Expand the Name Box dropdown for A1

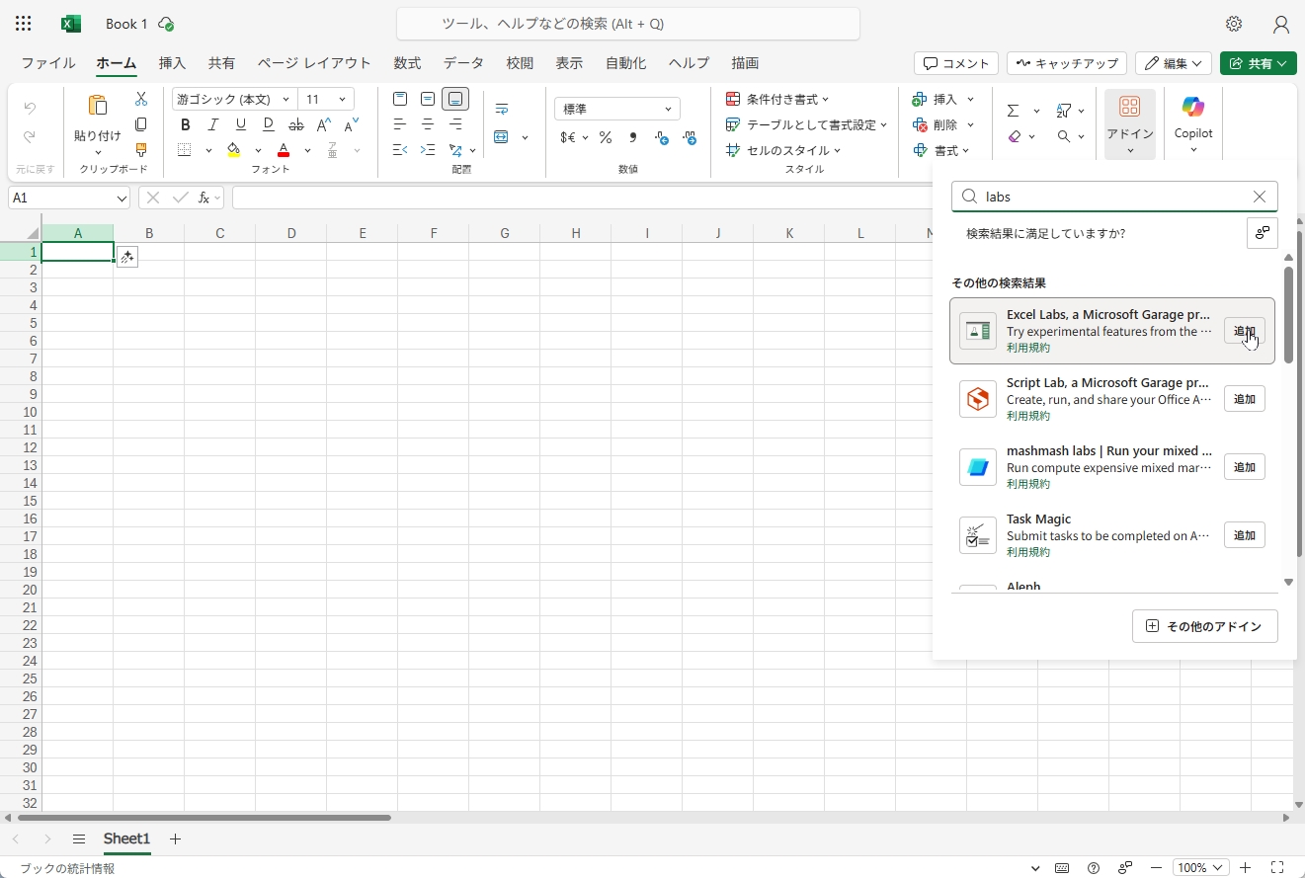(x=122, y=198)
